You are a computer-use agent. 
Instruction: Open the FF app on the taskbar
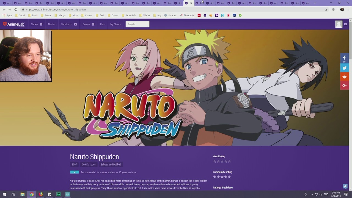point(67,194)
